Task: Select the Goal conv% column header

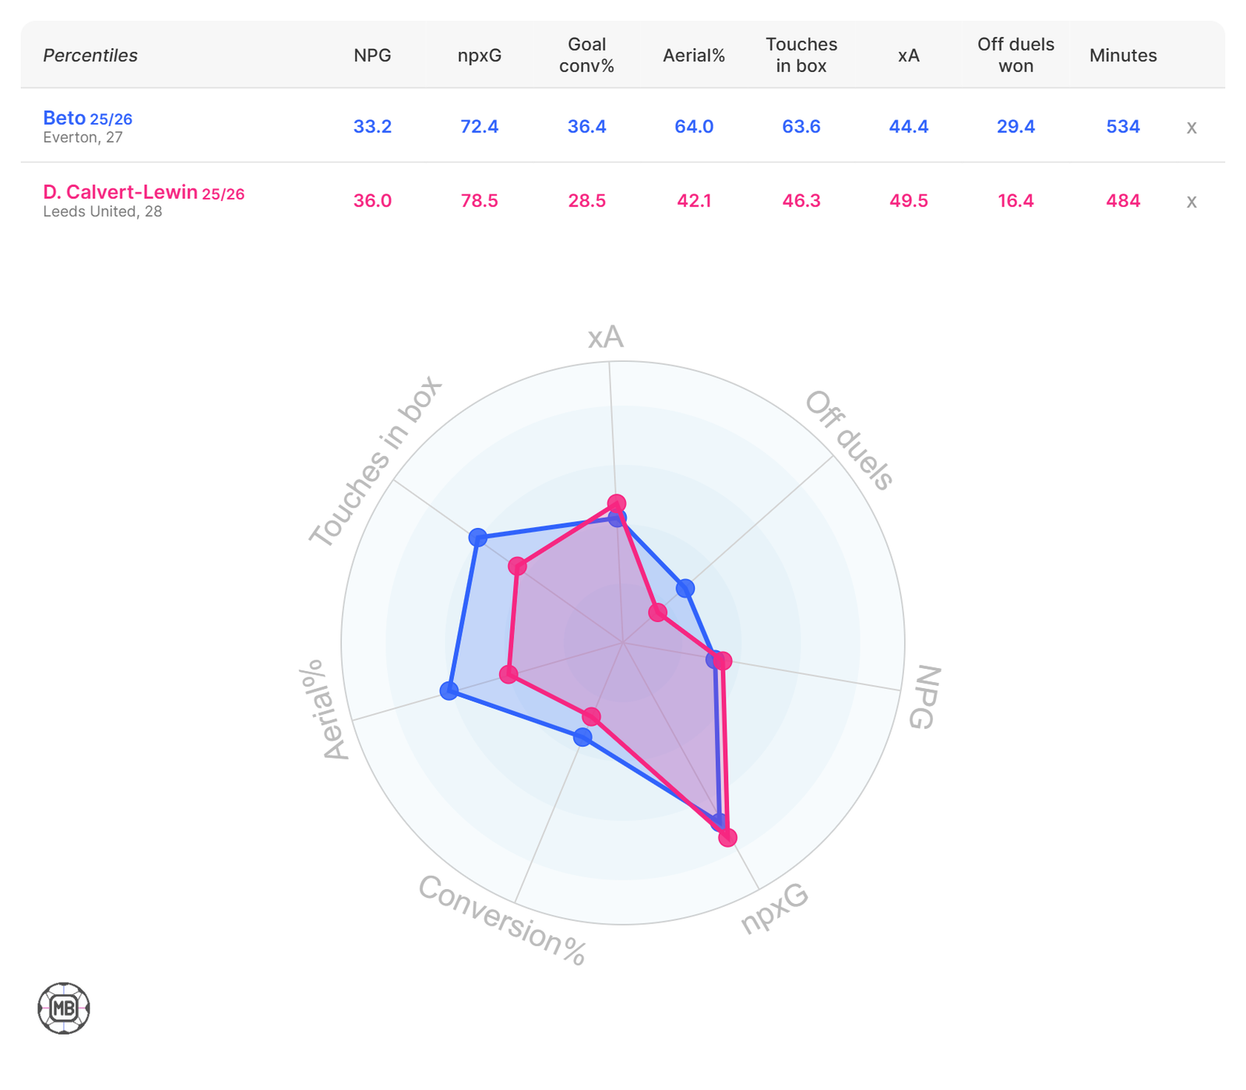Action: coord(586,55)
